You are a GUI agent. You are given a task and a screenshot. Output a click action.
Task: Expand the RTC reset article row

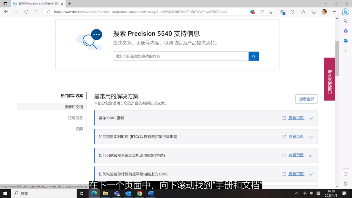click(x=311, y=137)
